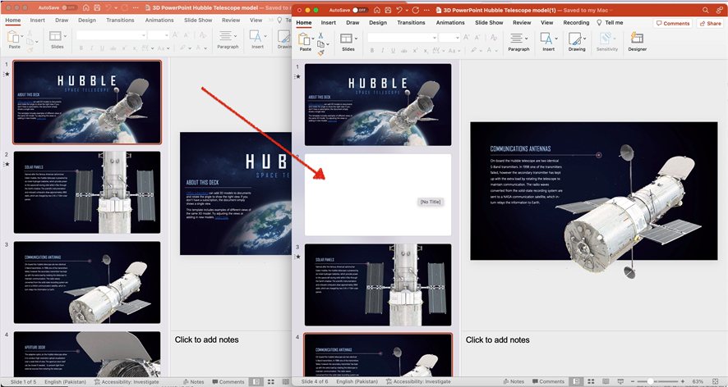Expand Drawing dropdown arrow in front window
Image resolution: width=728 pixels, height=387 pixels.
tap(584, 39)
